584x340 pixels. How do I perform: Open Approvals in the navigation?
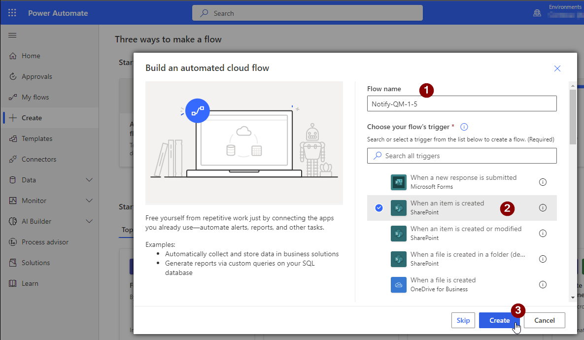click(x=50, y=76)
